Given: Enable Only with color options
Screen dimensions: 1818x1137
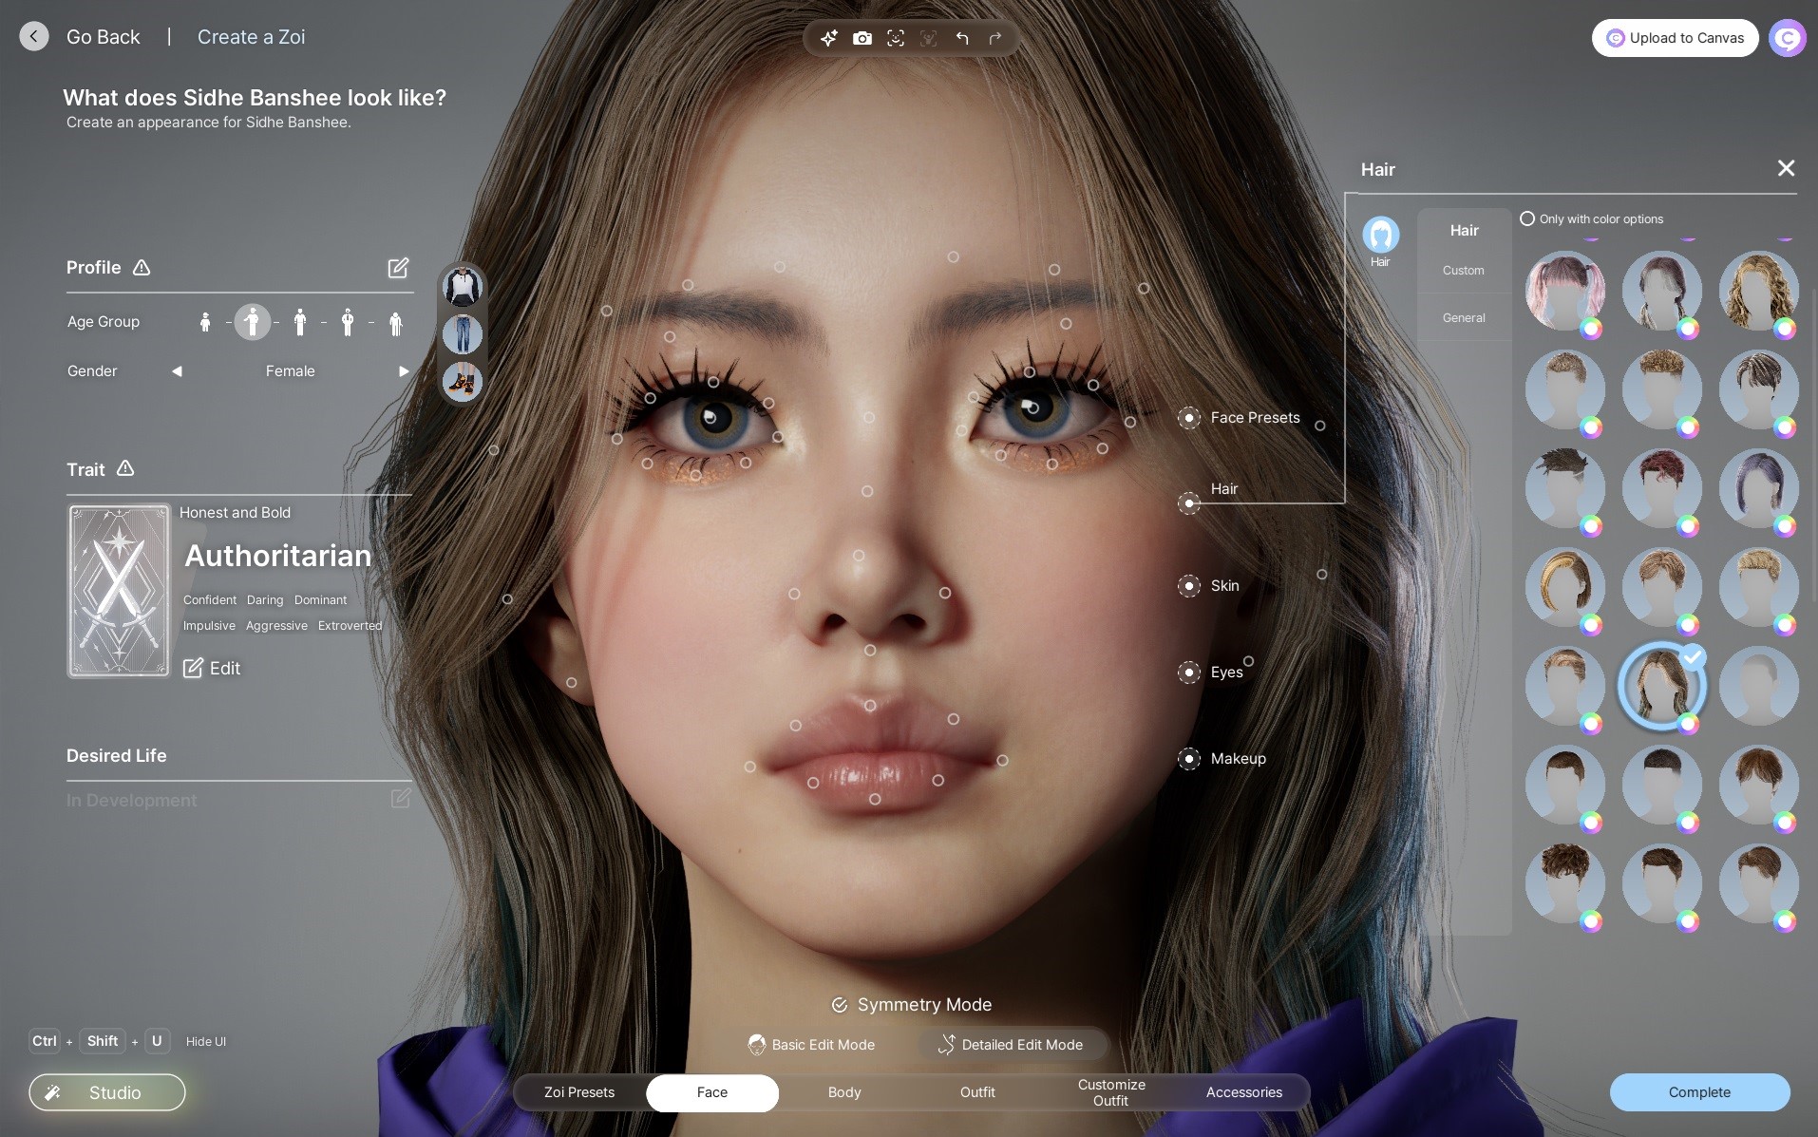Looking at the screenshot, I should 1527,218.
